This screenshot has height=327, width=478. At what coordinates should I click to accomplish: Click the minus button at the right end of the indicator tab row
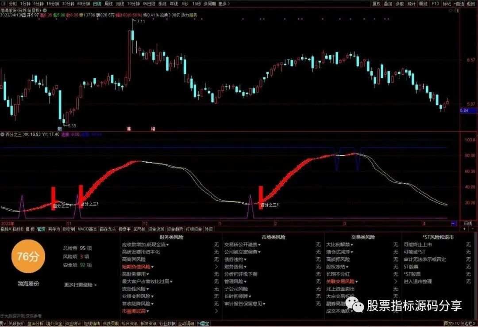click(473, 228)
